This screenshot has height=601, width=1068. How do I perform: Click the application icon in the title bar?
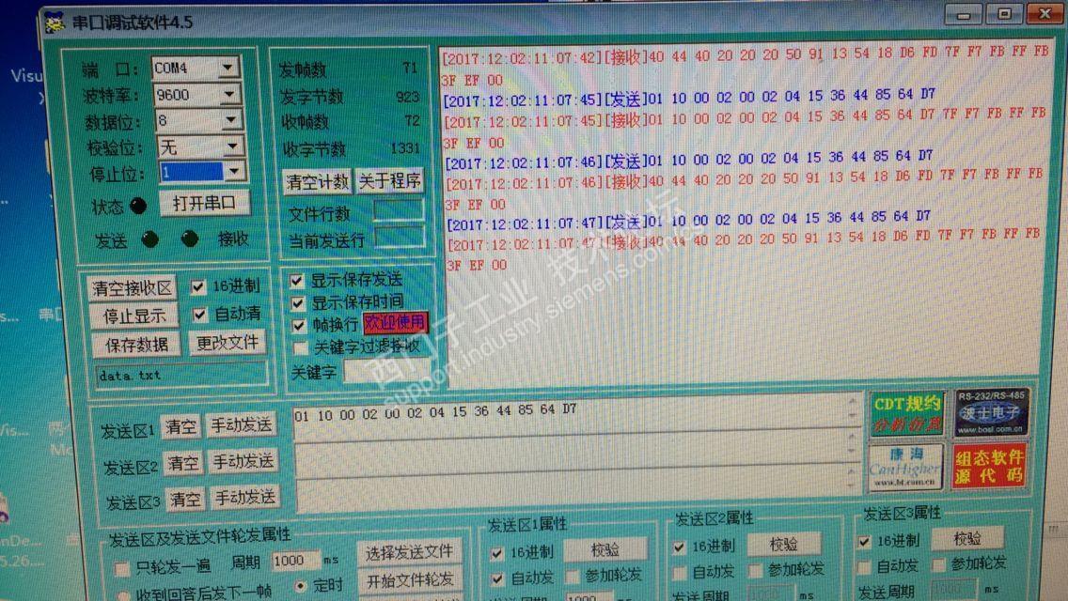point(55,23)
